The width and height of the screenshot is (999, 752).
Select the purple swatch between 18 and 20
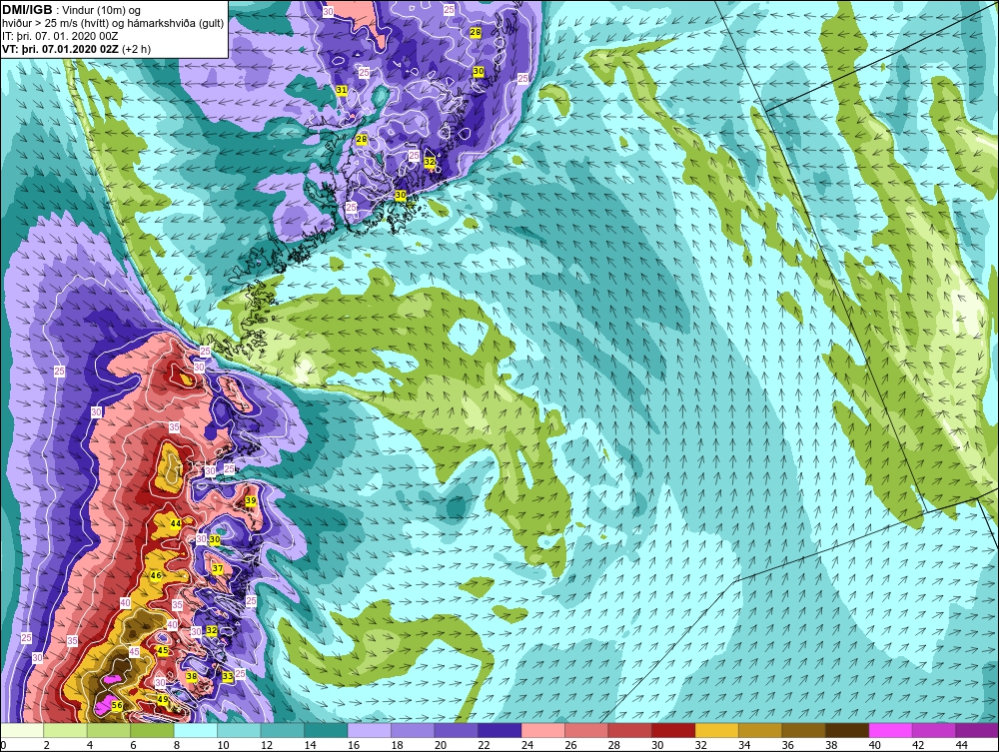click(413, 730)
